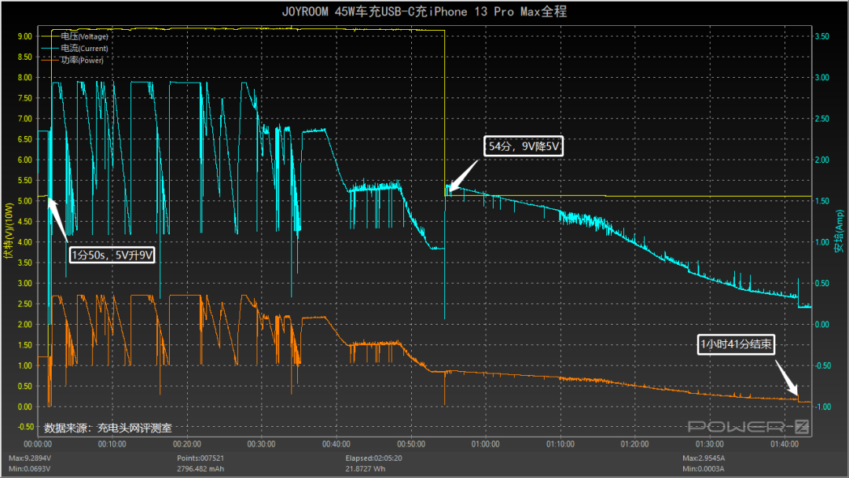Click the 8.00 voltage axis tick
The width and height of the screenshot is (849, 478).
tap(25, 77)
